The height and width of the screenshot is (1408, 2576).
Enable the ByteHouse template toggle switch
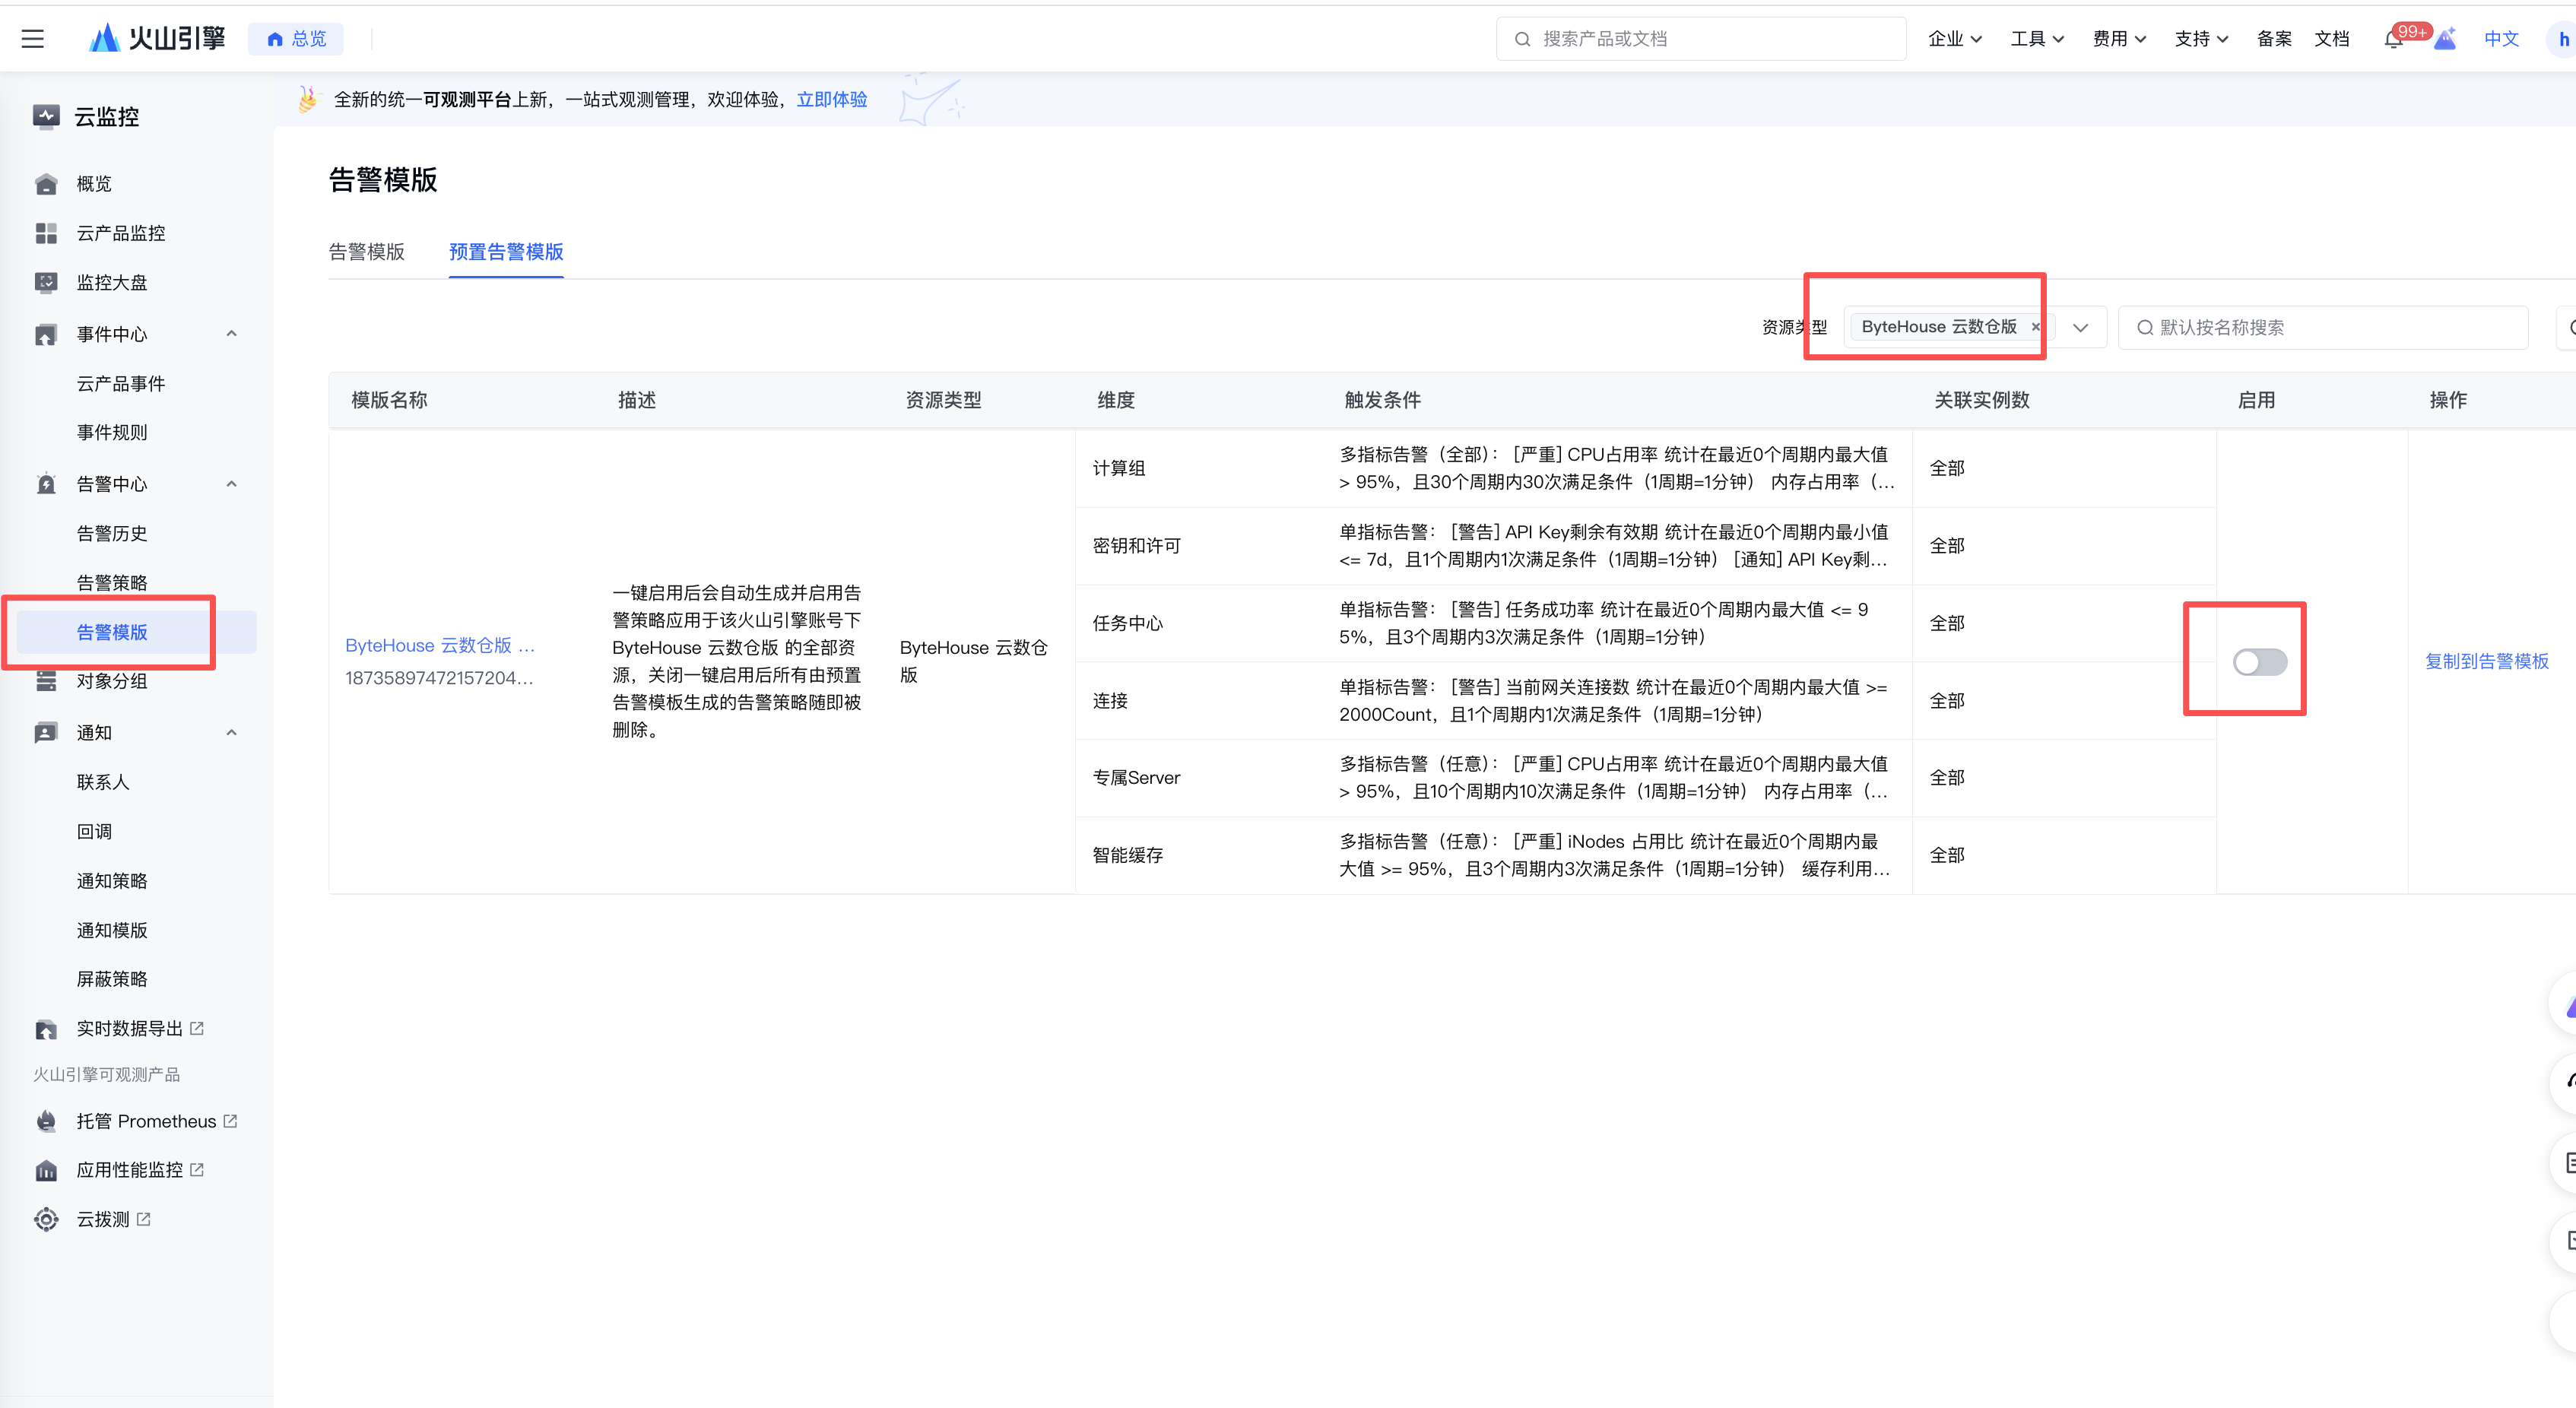(2259, 662)
